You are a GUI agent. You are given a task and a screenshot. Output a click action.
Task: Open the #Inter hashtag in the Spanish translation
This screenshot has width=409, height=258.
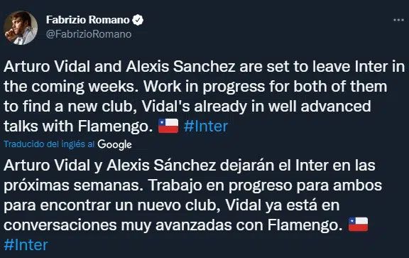(x=26, y=244)
